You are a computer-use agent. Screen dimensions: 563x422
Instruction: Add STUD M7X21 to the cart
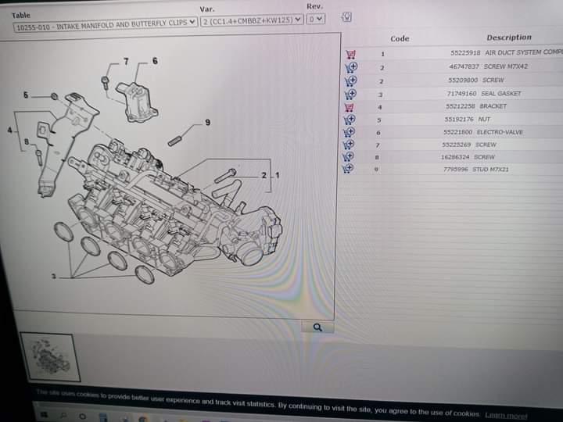pyautogui.click(x=350, y=169)
